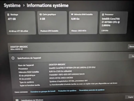Click the 'Processeur' label in device specifications
This screenshot has height=101, width=134.
(x=23, y=69)
